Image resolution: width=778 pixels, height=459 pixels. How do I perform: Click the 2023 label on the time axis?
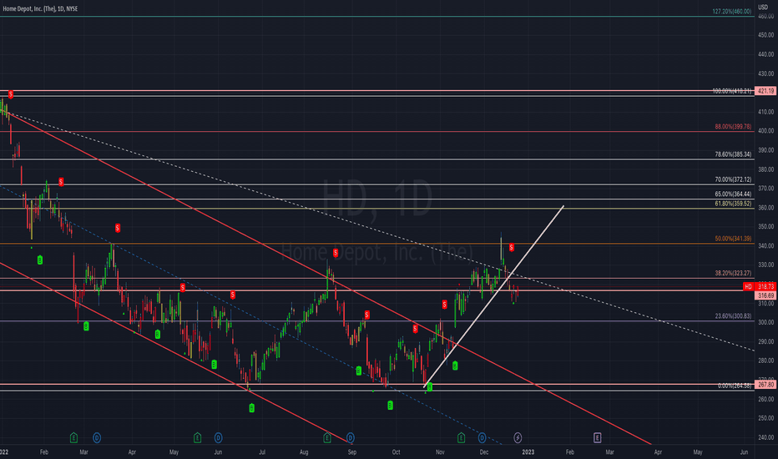click(528, 452)
